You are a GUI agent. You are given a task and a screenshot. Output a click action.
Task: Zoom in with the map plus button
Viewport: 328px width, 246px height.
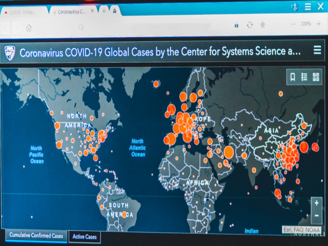point(317,203)
